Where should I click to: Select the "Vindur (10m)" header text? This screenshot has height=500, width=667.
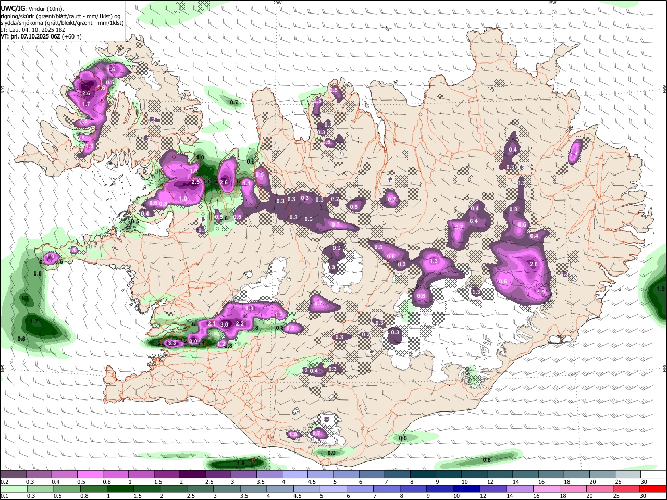point(46,9)
